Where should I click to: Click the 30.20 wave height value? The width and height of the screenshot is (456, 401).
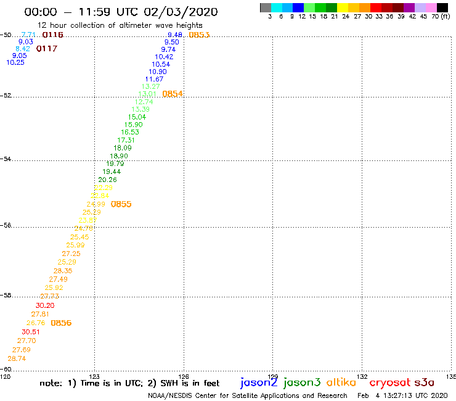pyautogui.click(x=45, y=305)
